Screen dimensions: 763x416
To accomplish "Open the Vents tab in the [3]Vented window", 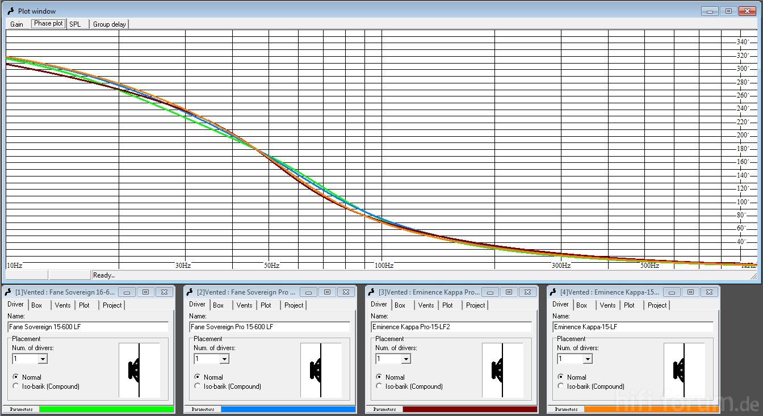I will [426, 305].
